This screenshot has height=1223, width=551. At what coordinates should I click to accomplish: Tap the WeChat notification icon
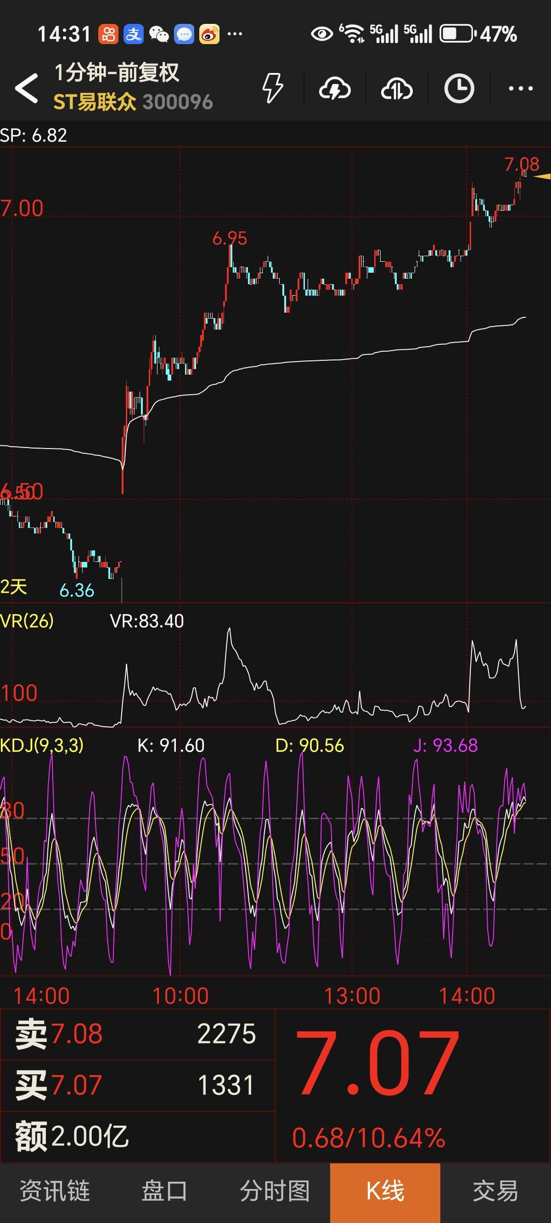click(159, 34)
